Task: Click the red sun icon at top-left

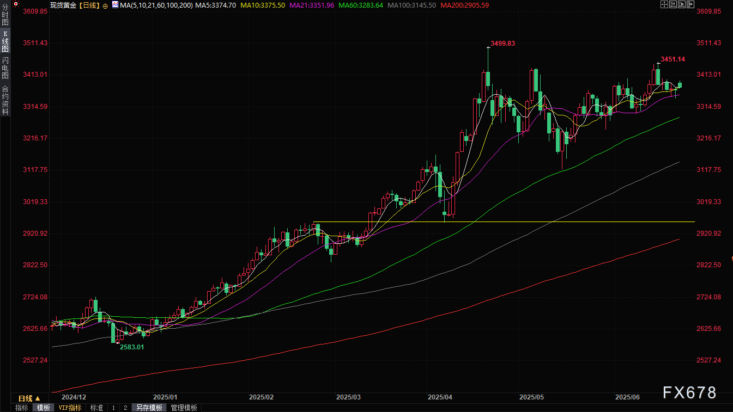Action: (16, 4)
